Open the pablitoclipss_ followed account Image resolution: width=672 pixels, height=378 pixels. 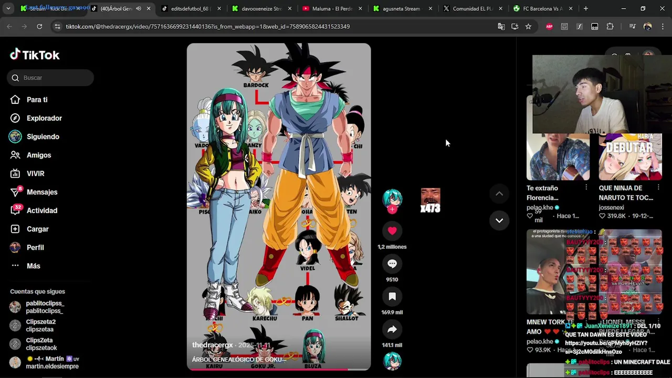[45, 307]
